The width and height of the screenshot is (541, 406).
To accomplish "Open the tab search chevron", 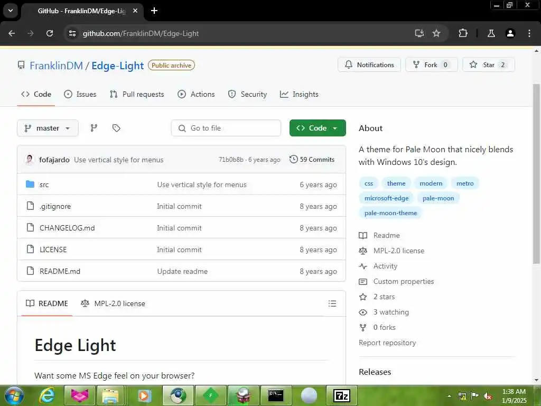I will tap(11, 11).
